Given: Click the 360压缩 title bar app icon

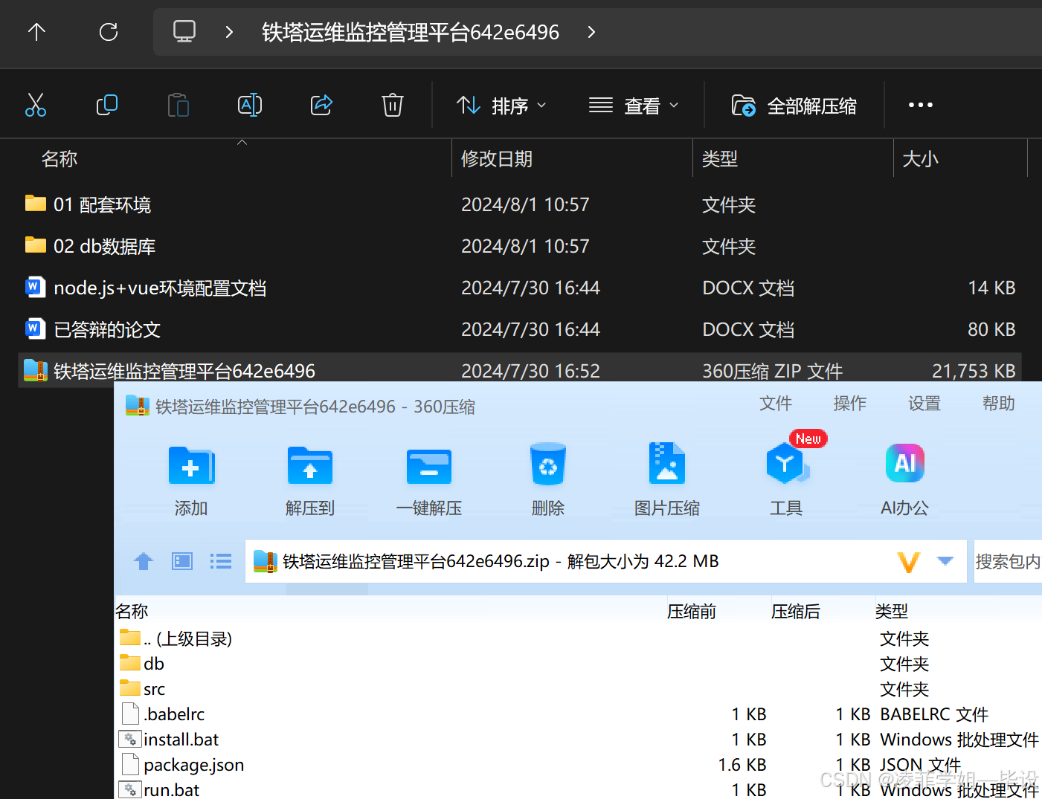Looking at the screenshot, I should coord(138,405).
